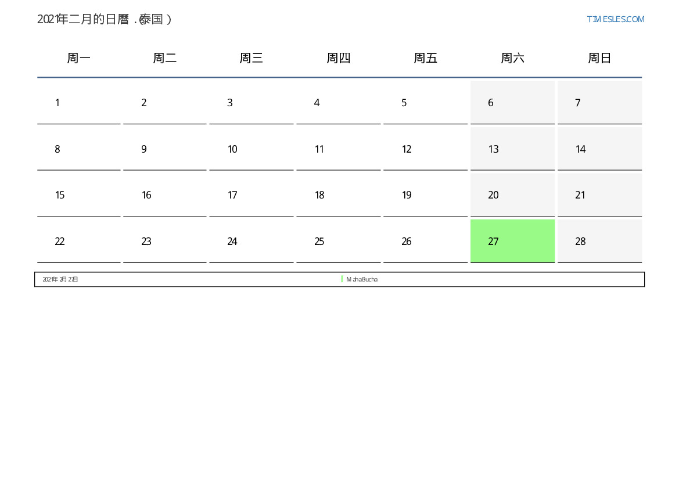This screenshot has width=679, height=480.
Task: Click the 周日 column header
Action: [x=599, y=58]
